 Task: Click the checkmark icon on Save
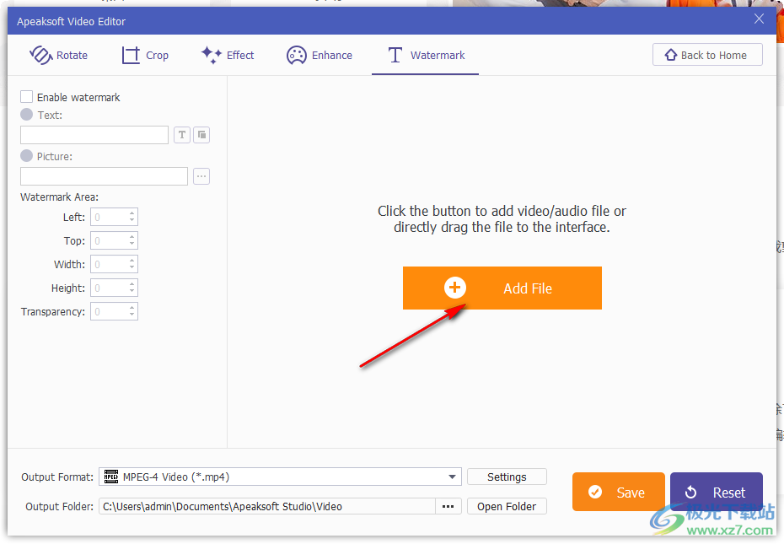[x=595, y=492]
